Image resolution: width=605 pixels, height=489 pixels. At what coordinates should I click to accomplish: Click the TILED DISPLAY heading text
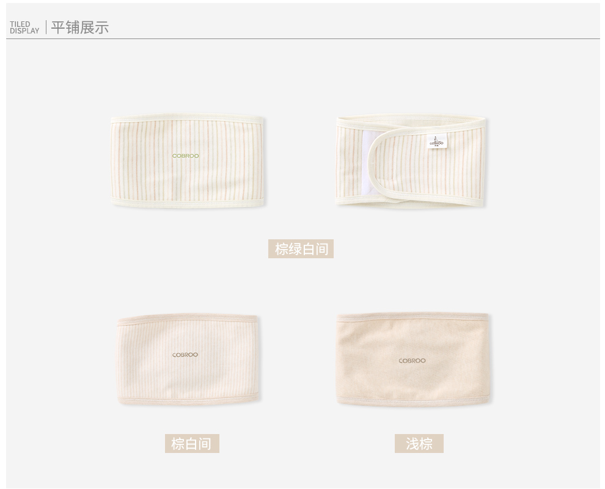(x=24, y=27)
